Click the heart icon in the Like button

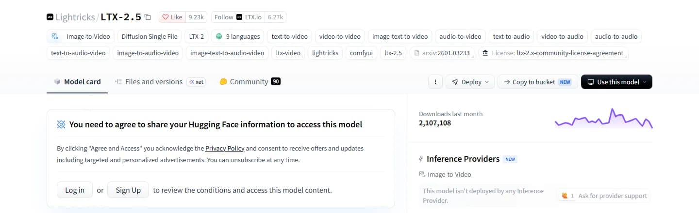point(165,17)
